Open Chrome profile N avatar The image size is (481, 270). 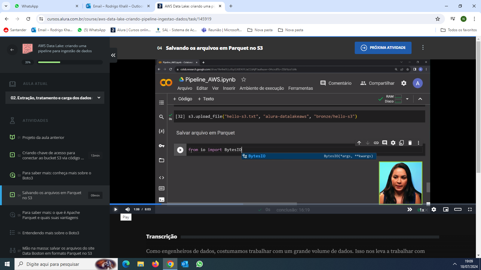(464, 19)
